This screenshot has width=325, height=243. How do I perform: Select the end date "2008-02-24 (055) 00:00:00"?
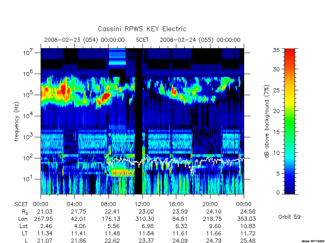pyautogui.click(x=200, y=40)
